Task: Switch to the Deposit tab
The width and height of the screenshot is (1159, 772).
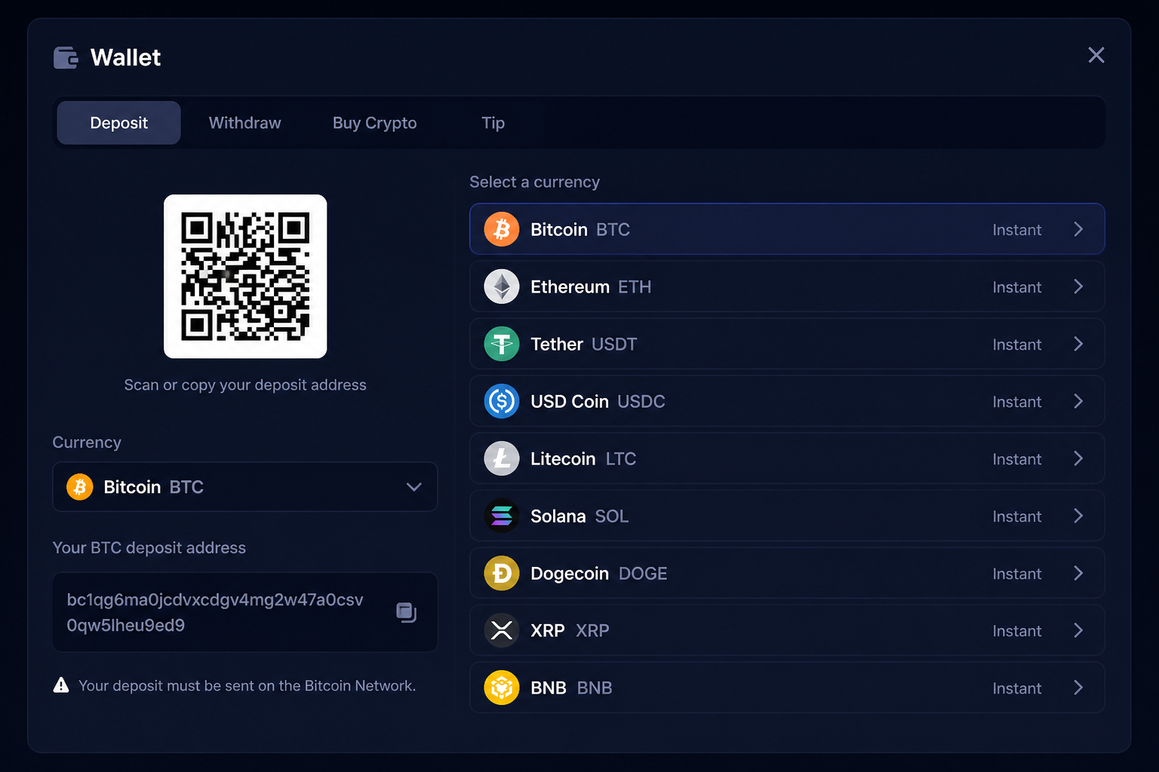Action: pos(118,123)
